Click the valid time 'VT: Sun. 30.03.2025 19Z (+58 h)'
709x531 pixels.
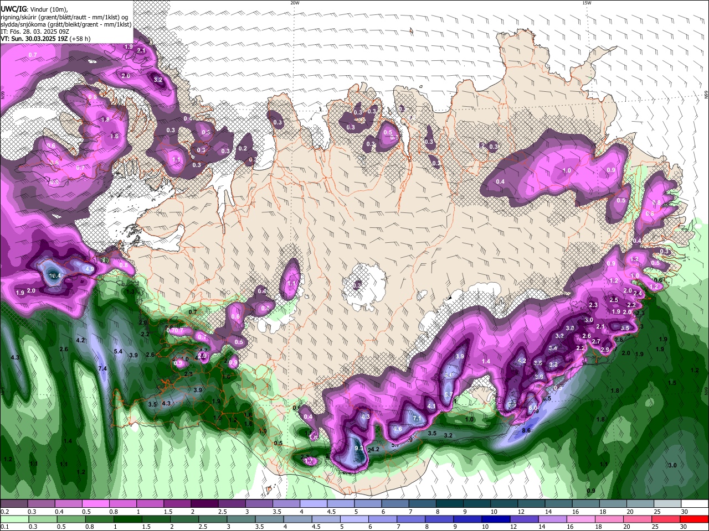[45, 39]
